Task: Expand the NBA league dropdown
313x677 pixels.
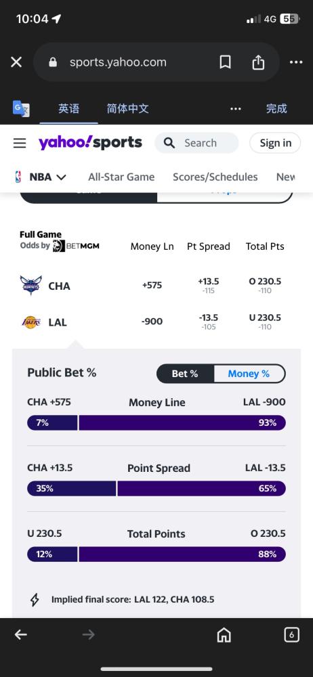Action: tap(41, 177)
